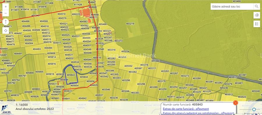Viewport: 262px width, 115px height.
Task: Select parcel label 404491
Action: (x=18, y=54)
